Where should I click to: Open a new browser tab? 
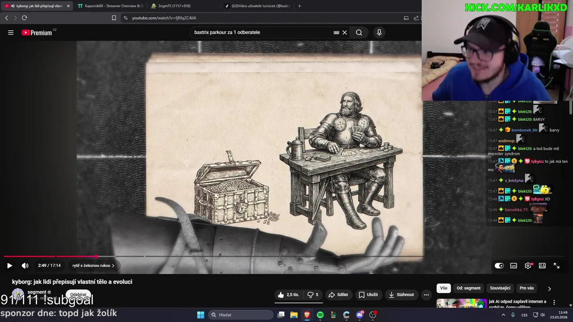299,6
